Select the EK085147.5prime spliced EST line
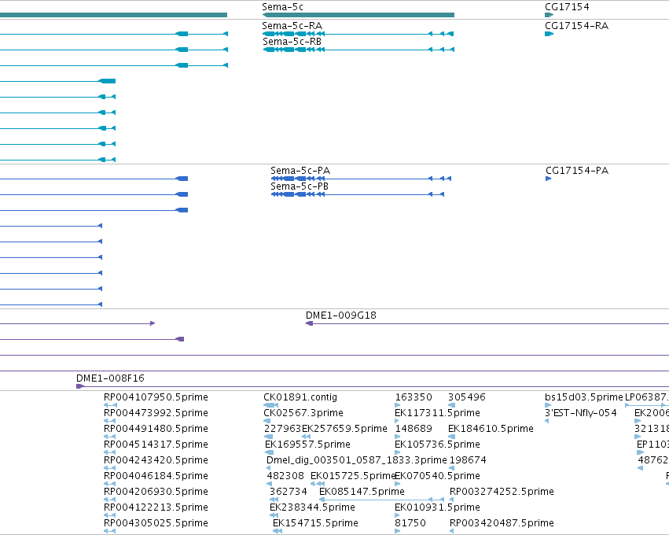This screenshot has width=669, height=535. tap(382, 500)
